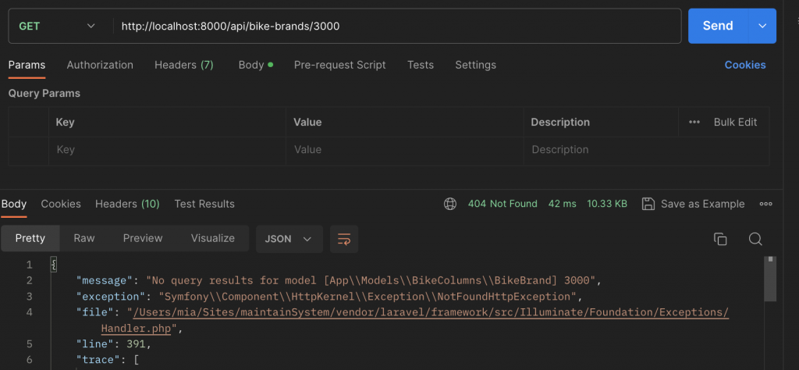The width and height of the screenshot is (799, 370).
Task: Copy the response body using copy icon
Action: (x=720, y=239)
